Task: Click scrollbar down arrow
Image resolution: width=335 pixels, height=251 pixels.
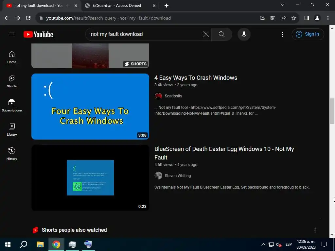Action: pos(332,235)
